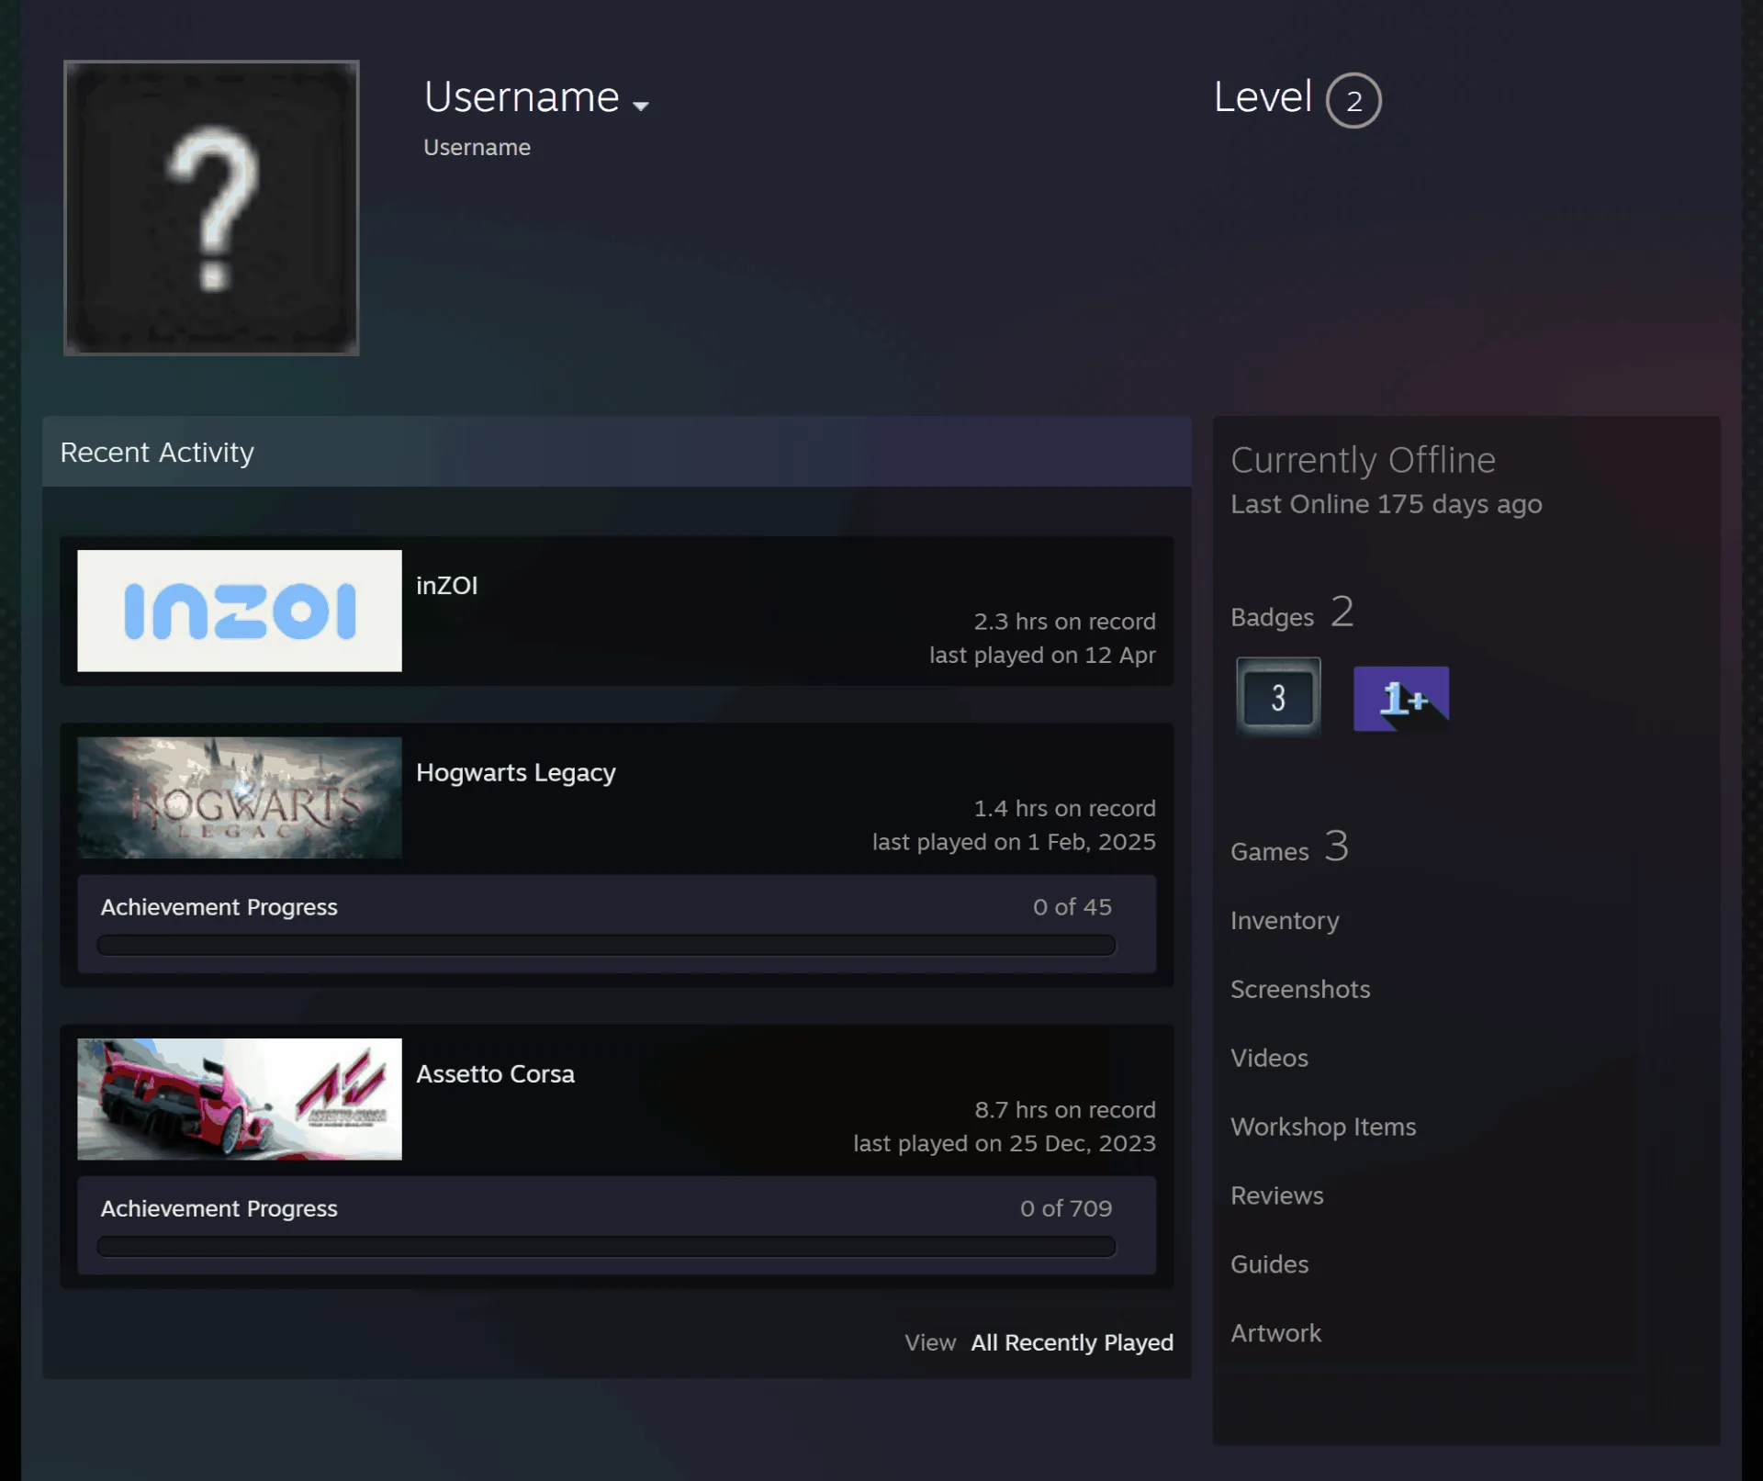Open the Badges section link

point(1292,612)
